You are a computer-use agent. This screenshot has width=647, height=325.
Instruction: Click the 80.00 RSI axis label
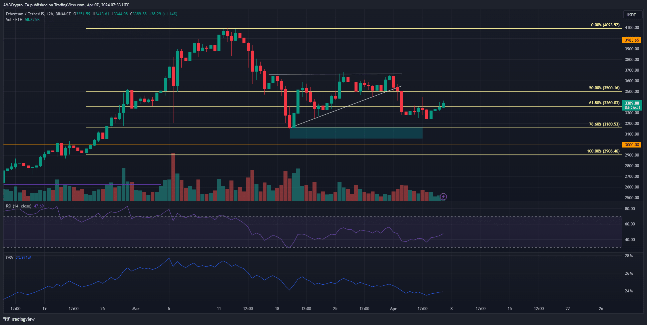[x=630, y=209]
